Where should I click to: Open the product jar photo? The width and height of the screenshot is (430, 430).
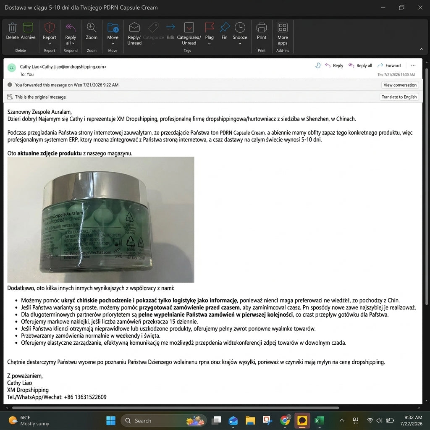pyautogui.click(x=101, y=219)
